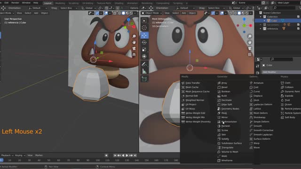Choose Wireframe modifier
The width and height of the screenshot is (301, 169).
[x=225, y=161]
